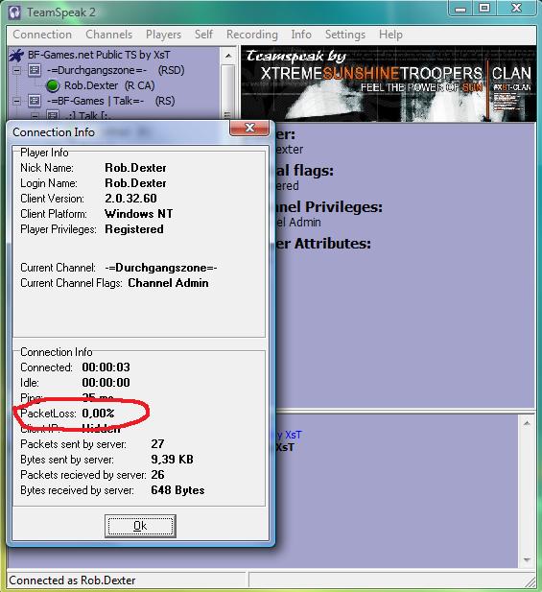Screen dimensions: 542x592
Task: Open the Settings menu
Action: click(x=345, y=35)
